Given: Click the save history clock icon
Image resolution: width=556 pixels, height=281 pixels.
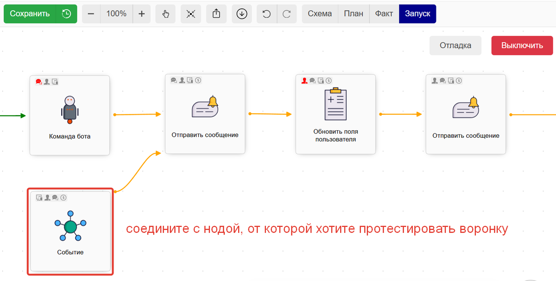Looking at the screenshot, I should tap(66, 14).
